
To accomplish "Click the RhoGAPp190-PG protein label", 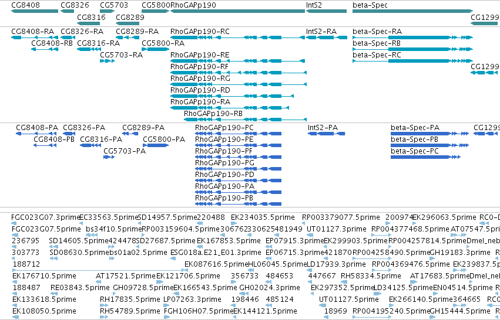I will [225, 163].
